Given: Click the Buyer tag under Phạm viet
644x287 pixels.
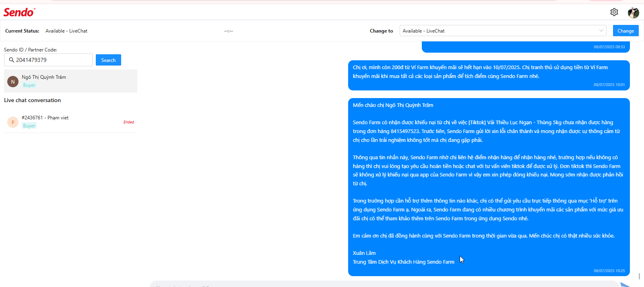Looking at the screenshot, I should [x=29, y=126].
